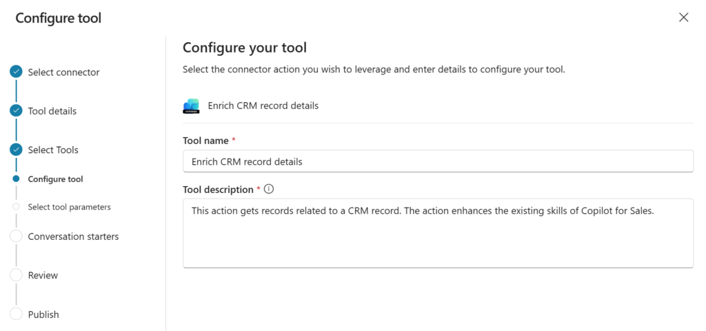This screenshot has width=706, height=331.
Task: Click the Tool details checkmark icon
Action: pos(16,110)
